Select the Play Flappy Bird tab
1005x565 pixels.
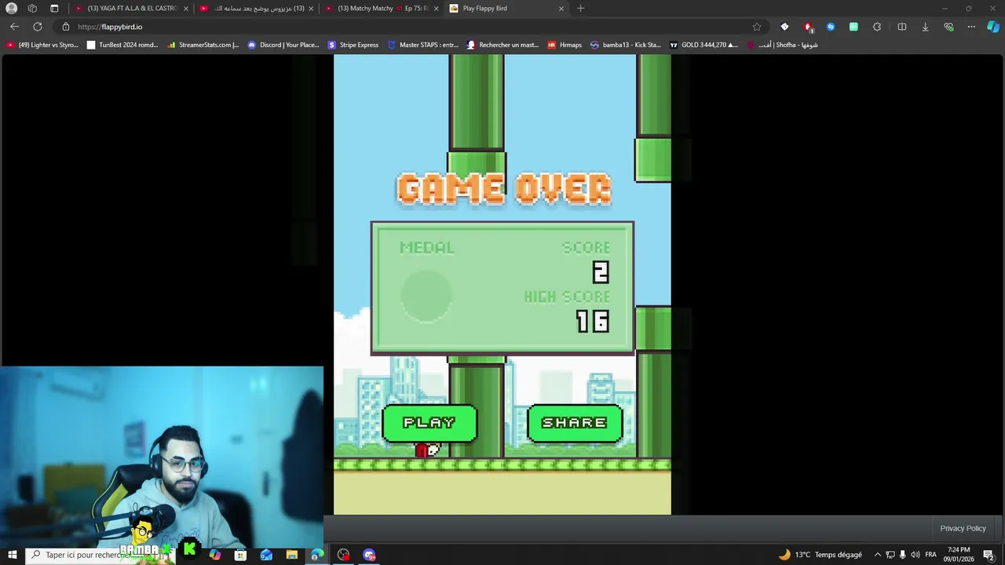[506, 8]
